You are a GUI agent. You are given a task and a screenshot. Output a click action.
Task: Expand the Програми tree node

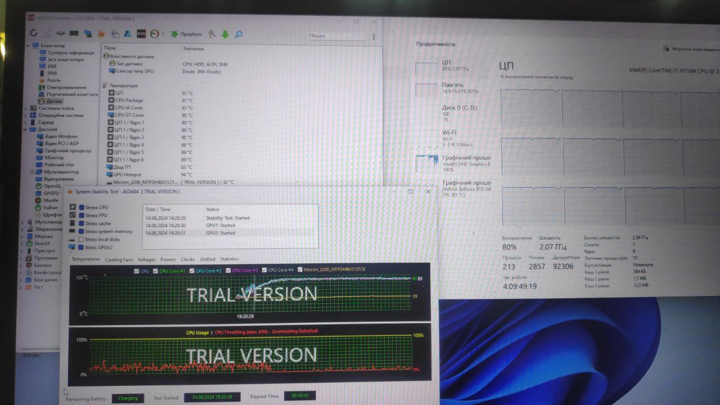coord(22,258)
